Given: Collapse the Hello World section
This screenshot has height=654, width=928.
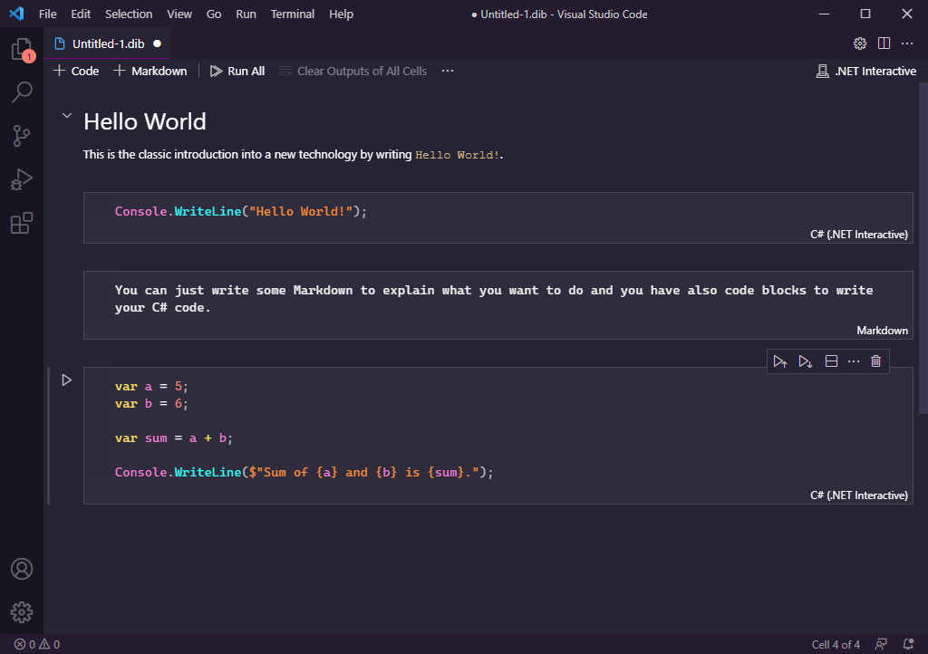Looking at the screenshot, I should tap(66, 116).
